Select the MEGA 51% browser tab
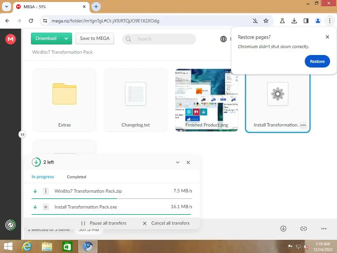 point(51,7)
